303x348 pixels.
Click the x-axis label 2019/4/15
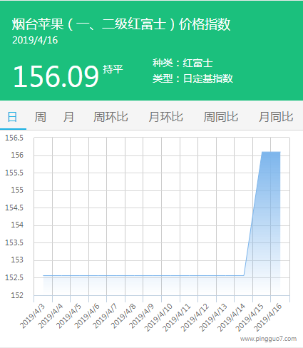250,317
